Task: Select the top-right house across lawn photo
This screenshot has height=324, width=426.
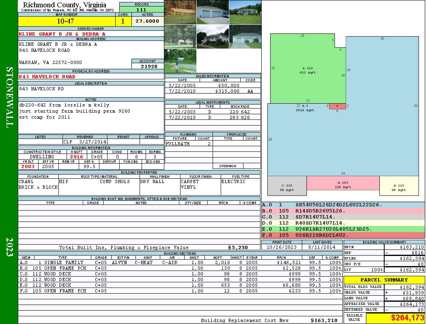Action: tap(245, 12)
